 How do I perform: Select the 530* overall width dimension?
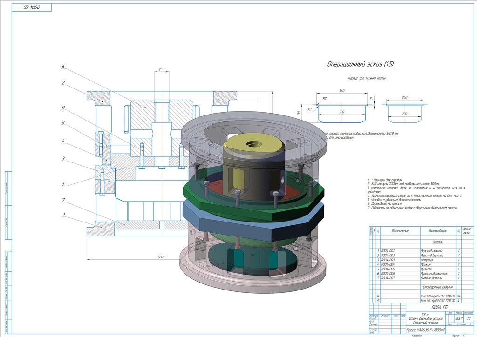point(161,257)
